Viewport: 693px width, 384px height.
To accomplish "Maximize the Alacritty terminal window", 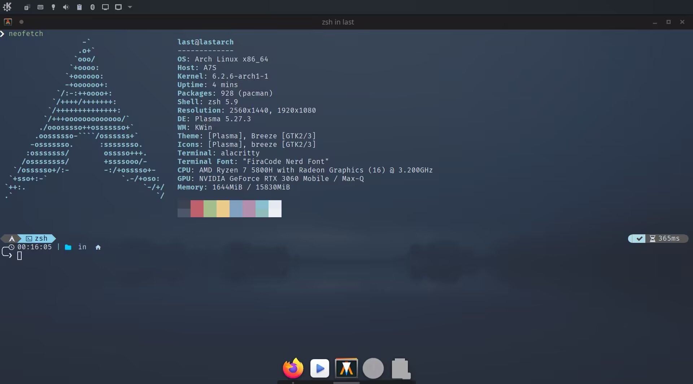I will 668,22.
